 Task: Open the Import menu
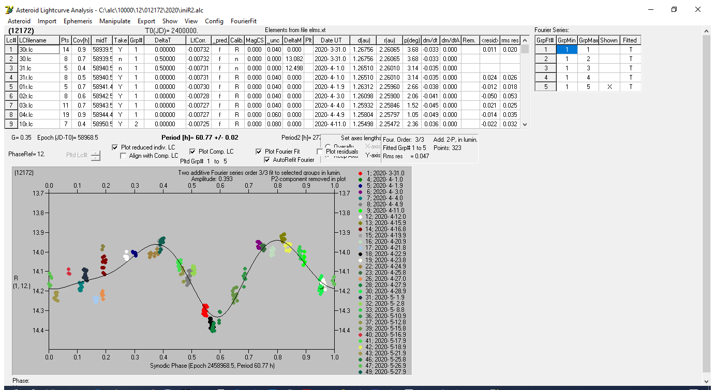[x=47, y=21]
